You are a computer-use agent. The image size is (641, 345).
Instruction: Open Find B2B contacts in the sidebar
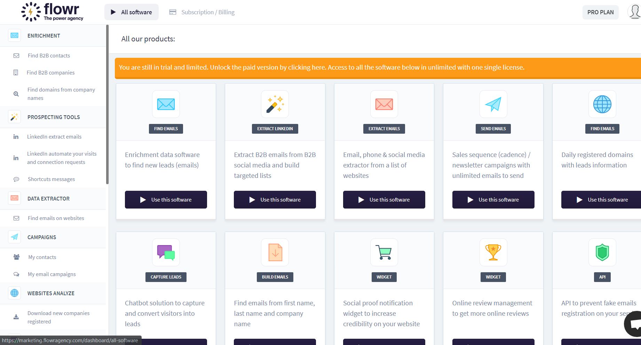tap(48, 55)
